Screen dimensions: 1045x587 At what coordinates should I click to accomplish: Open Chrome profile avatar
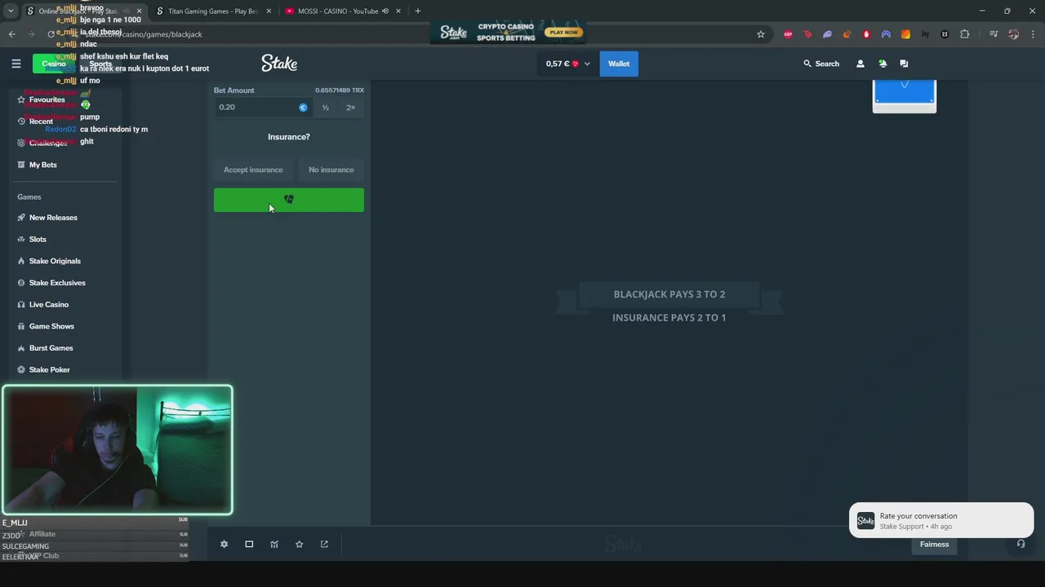(x=1014, y=34)
